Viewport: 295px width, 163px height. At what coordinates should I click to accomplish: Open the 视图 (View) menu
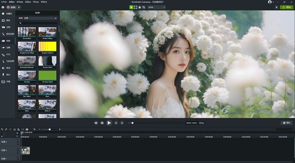(x=28, y=2)
